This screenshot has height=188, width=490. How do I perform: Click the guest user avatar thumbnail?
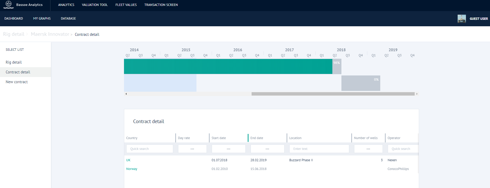(x=462, y=19)
